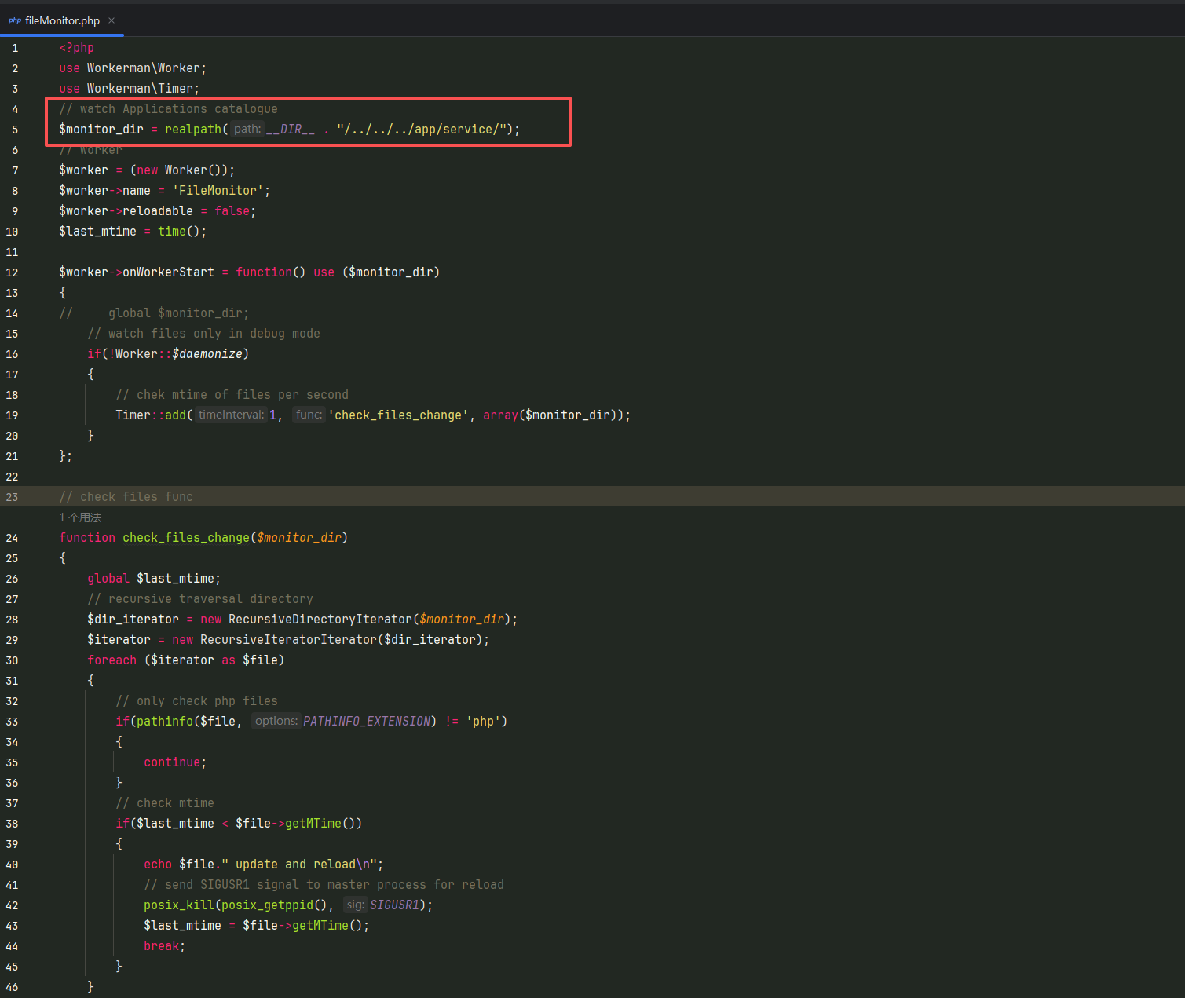Click the "path:" inlay hint in realpath
The height and width of the screenshot is (998, 1185).
point(247,130)
